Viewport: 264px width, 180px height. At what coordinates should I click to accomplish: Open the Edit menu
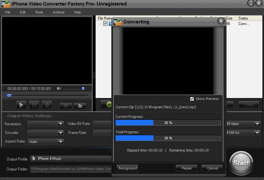(x=23, y=12)
